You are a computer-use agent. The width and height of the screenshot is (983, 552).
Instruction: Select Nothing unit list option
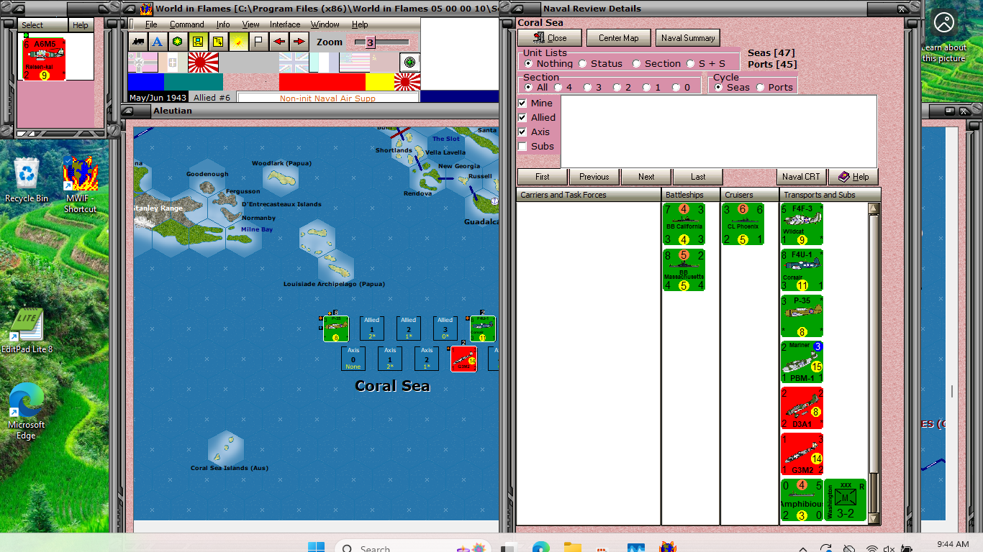[529, 63]
